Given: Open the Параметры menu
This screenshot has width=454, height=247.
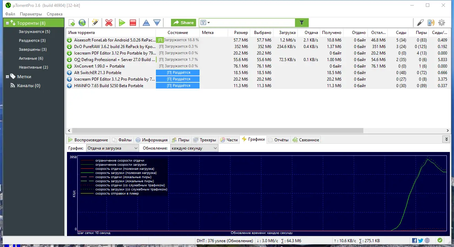Looking at the screenshot, I should (x=31, y=14).
